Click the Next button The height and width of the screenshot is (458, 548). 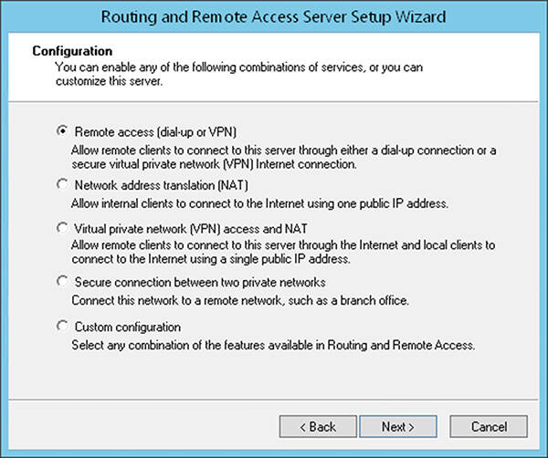[398, 426]
